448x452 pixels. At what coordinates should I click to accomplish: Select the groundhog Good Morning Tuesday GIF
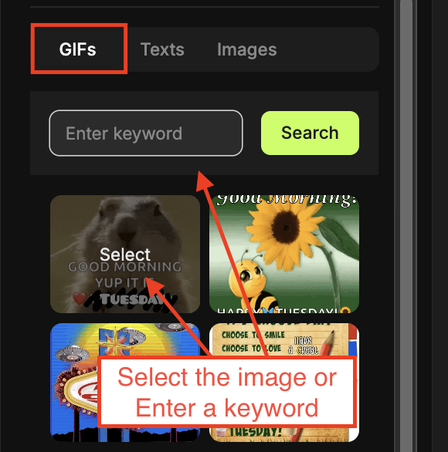pyautogui.click(x=125, y=254)
